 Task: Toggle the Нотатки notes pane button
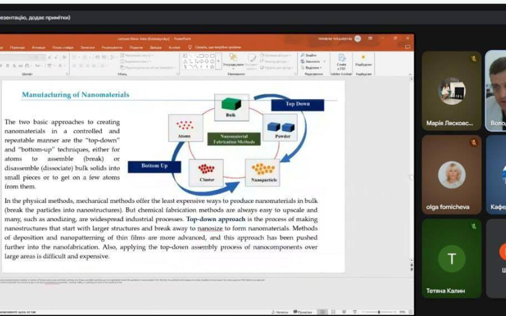pyautogui.click(x=280, y=312)
